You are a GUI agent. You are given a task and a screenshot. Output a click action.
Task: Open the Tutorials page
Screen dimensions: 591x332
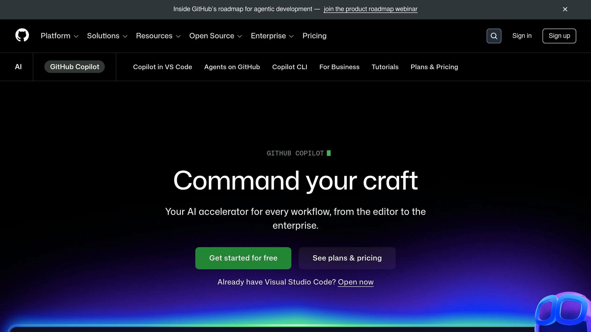tap(385, 67)
